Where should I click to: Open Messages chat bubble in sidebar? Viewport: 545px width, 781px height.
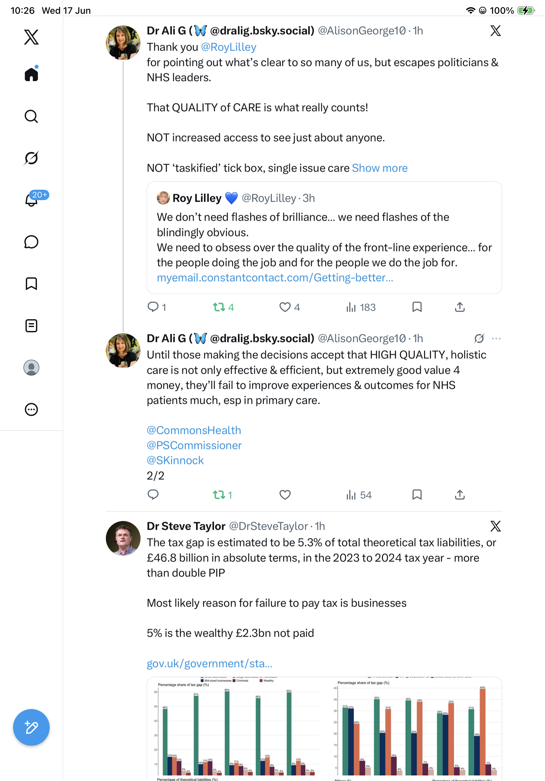[x=31, y=242]
